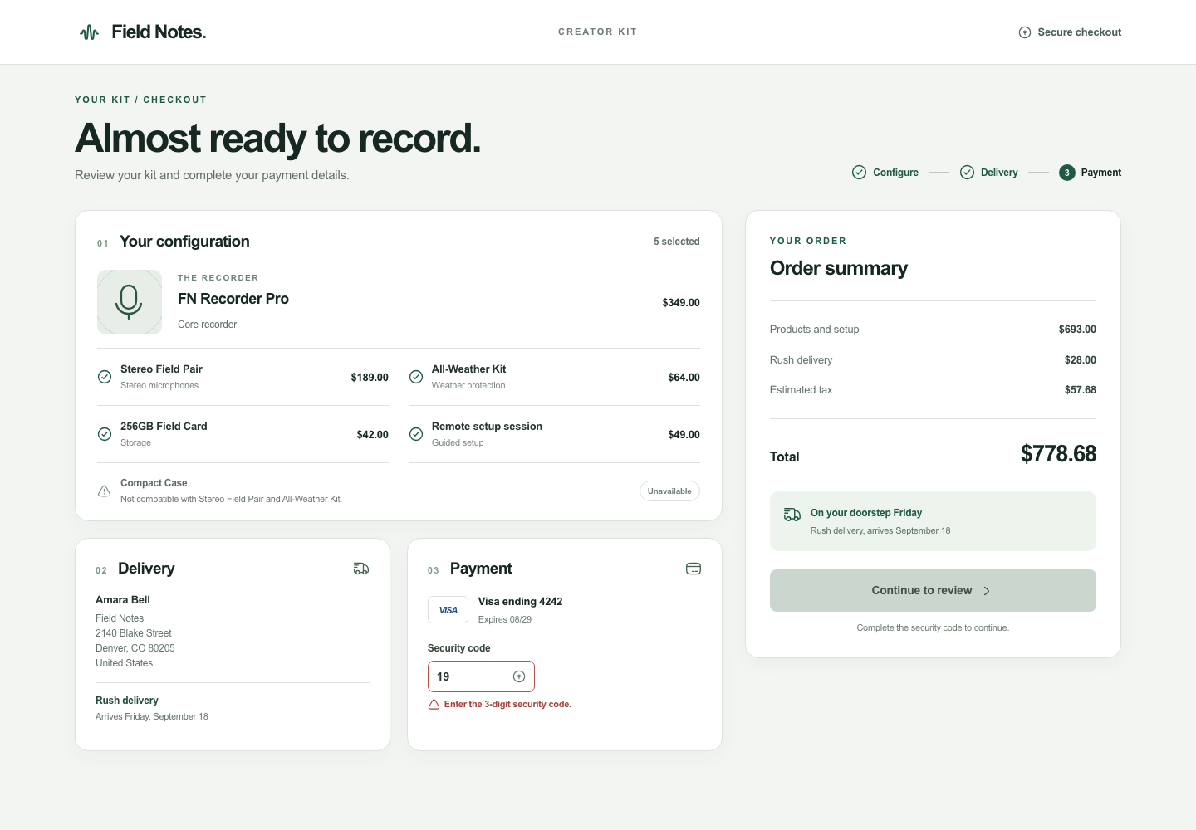The width and height of the screenshot is (1196, 830).
Task: Click the doorstep Friday delivery truck icon
Action: (x=792, y=515)
